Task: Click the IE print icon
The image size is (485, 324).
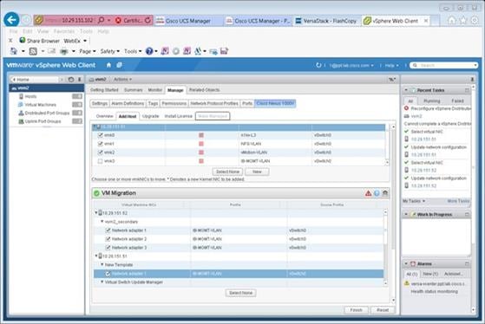Action: pos(63,51)
